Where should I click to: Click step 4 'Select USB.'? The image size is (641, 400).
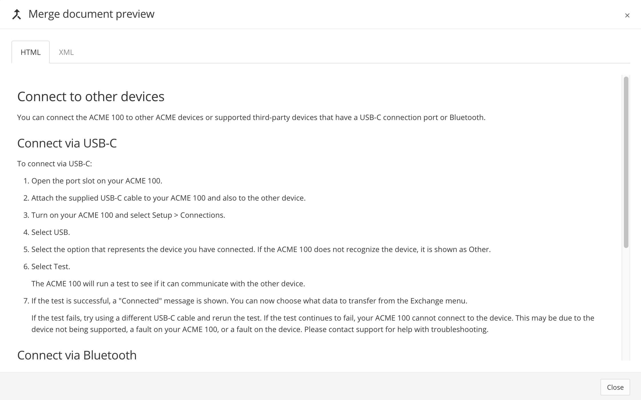[51, 232]
